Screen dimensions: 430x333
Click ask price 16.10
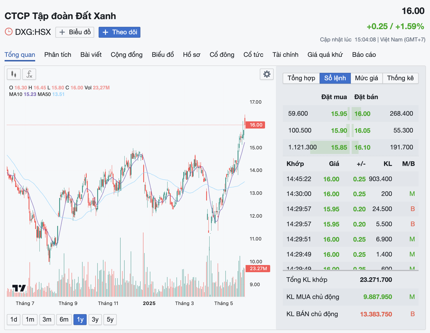[x=362, y=147]
